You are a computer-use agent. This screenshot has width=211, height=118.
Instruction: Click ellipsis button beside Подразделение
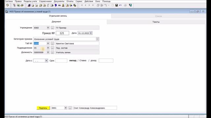pyautogui.click(x=52, y=48)
